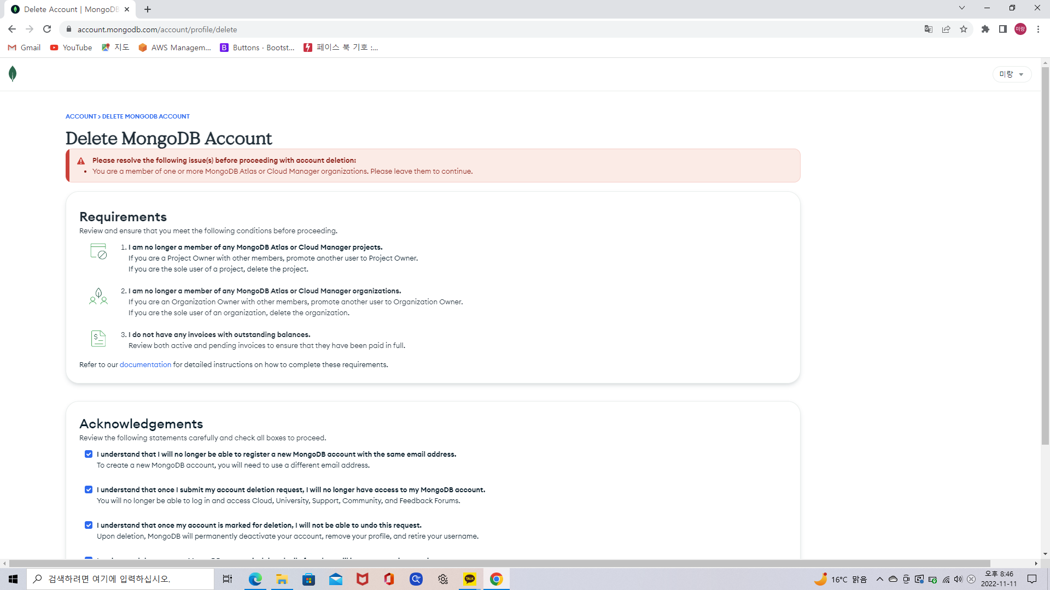The width and height of the screenshot is (1050, 590).
Task: Open McAfee from taskbar
Action: [x=363, y=579]
